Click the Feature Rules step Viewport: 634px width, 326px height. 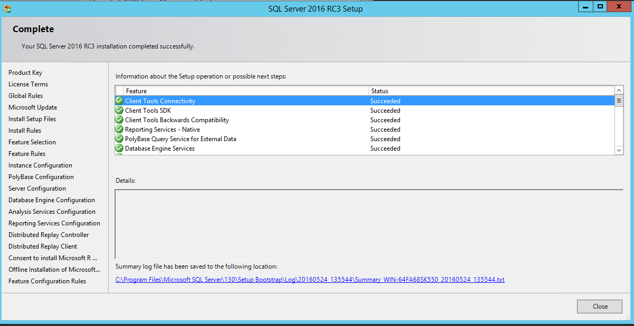(x=27, y=154)
